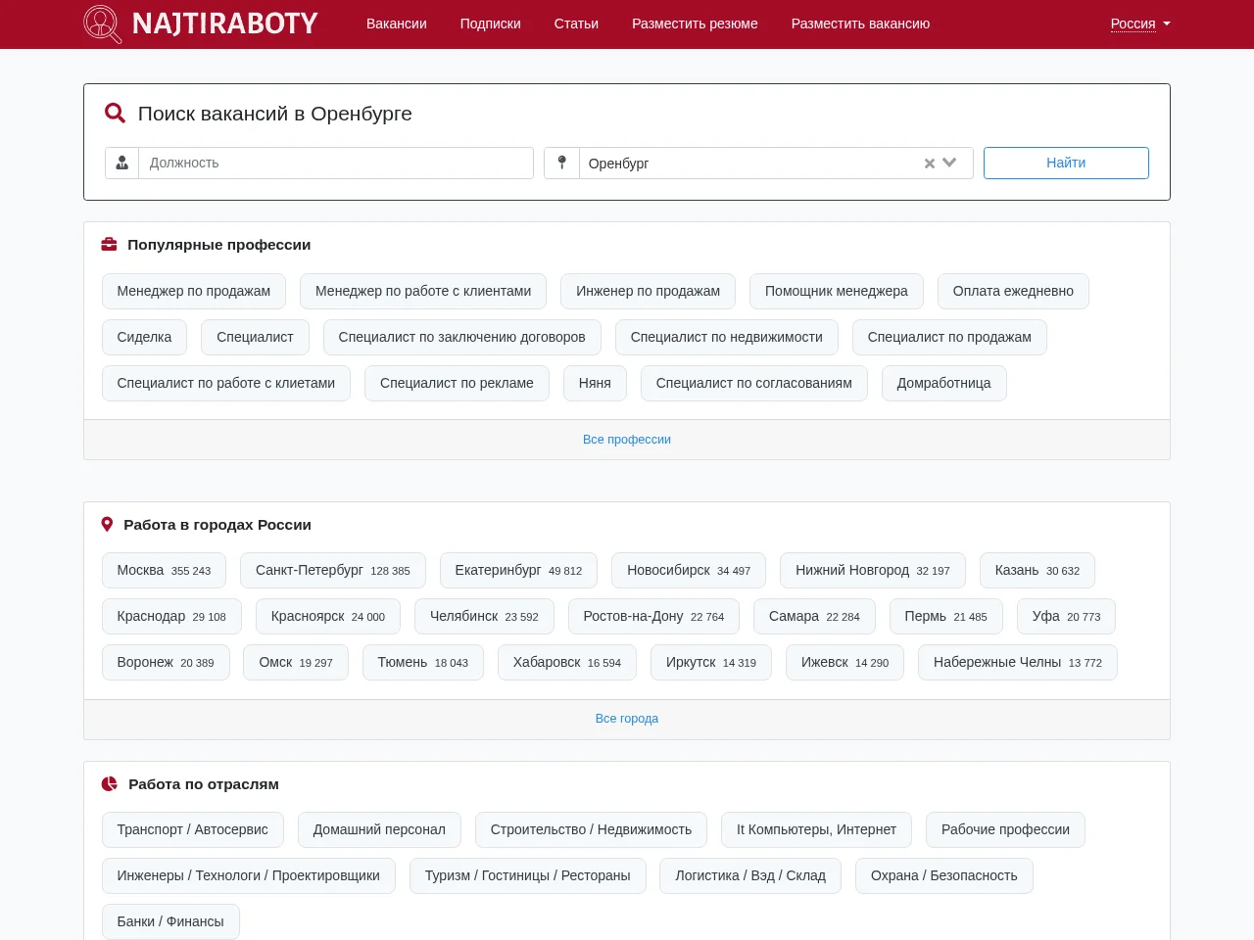Open the Менеджер по продажам profession
The width and height of the screenshot is (1254, 940).
click(x=194, y=291)
